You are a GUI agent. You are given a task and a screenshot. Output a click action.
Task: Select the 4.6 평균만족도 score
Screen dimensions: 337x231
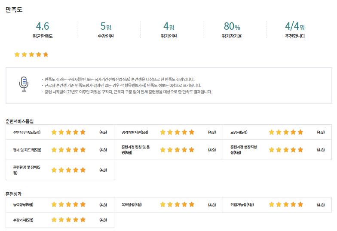(43, 26)
